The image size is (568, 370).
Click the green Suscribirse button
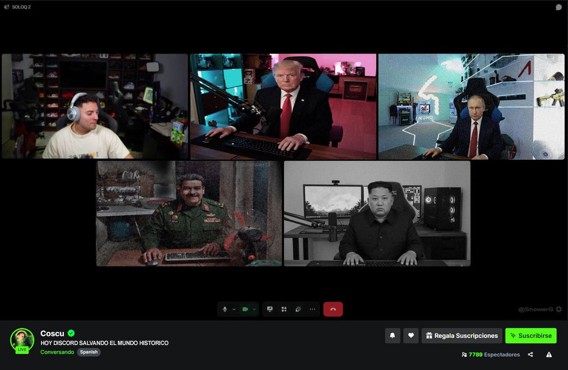pos(531,335)
